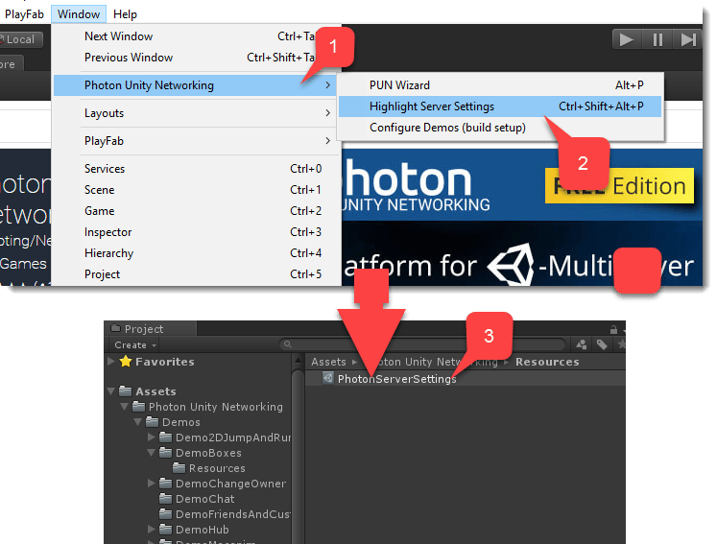Open the Window menu

click(79, 14)
